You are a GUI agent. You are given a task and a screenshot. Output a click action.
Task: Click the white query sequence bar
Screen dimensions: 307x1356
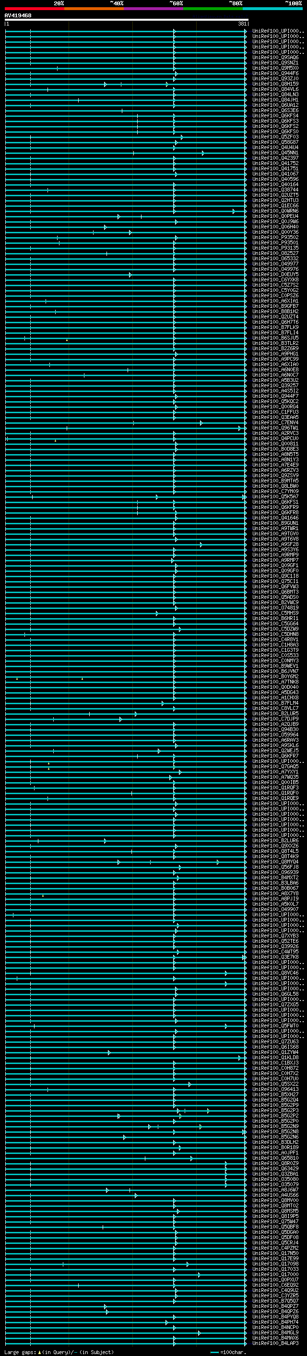pos(127,19)
